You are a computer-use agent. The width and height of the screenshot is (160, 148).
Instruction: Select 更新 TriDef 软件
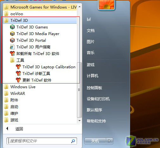tap(37, 80)
